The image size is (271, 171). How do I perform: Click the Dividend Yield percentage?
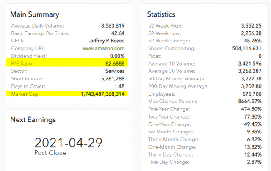coord(116,56)
